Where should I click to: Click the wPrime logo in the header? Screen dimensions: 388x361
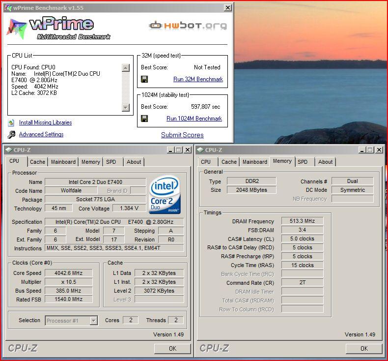point(59,28)
